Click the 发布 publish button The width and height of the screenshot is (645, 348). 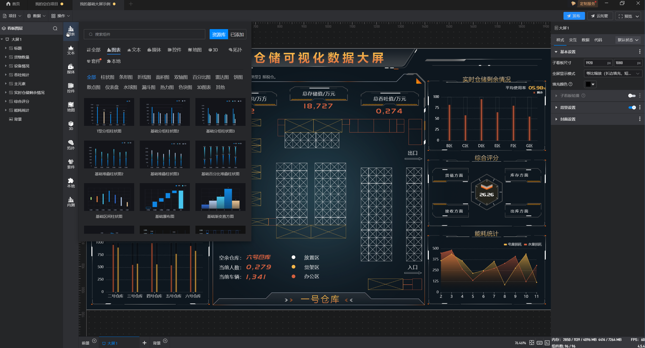click(x=574, y=16)
